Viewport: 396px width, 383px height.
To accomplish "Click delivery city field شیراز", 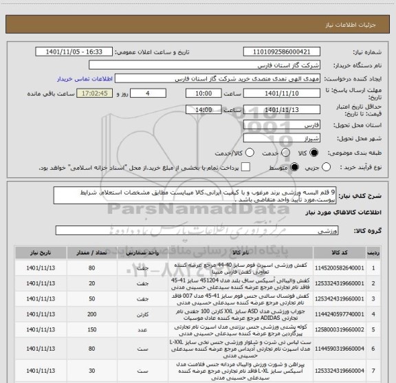I will coord(282,138).
